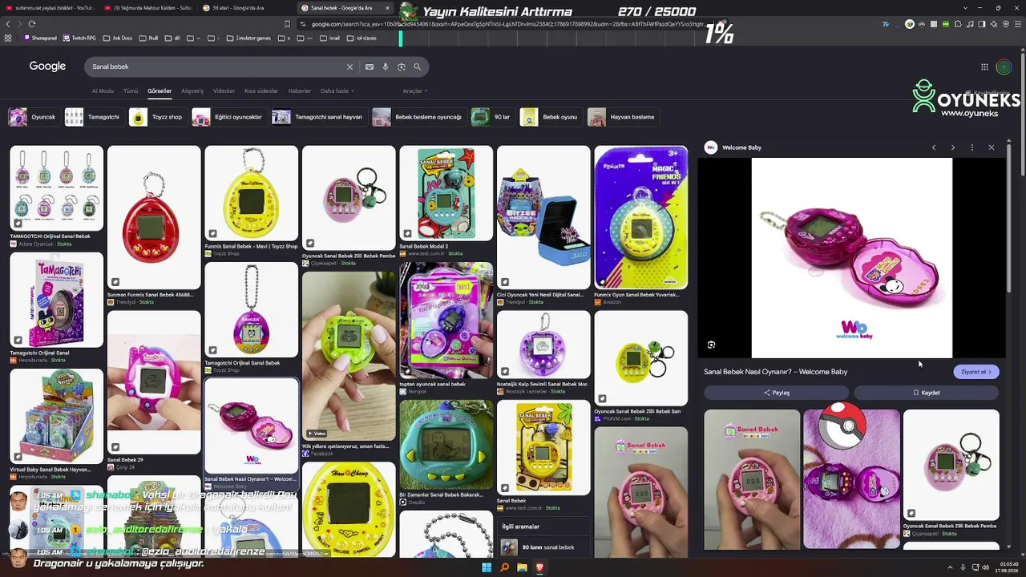1026x577 pixels.
Task: Open the 'Haberler' tab
Action: (x=299, y=91)
